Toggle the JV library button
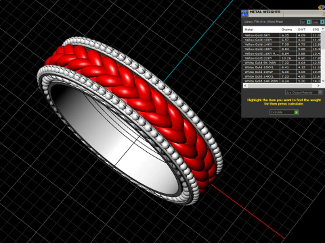Image resolution: width=325 pixels, height=243 pixels. (x=305, y=22)
